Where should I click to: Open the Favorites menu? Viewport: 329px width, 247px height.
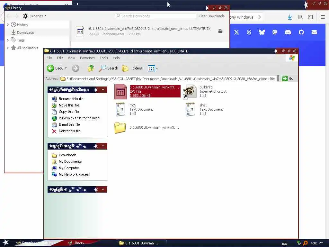coord(87,58)
